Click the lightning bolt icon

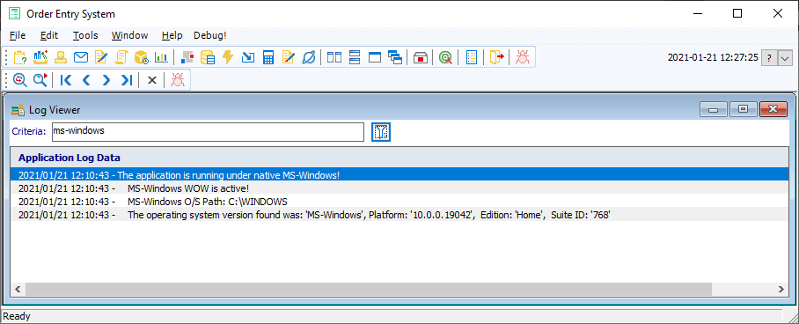(x=228, y=57)
